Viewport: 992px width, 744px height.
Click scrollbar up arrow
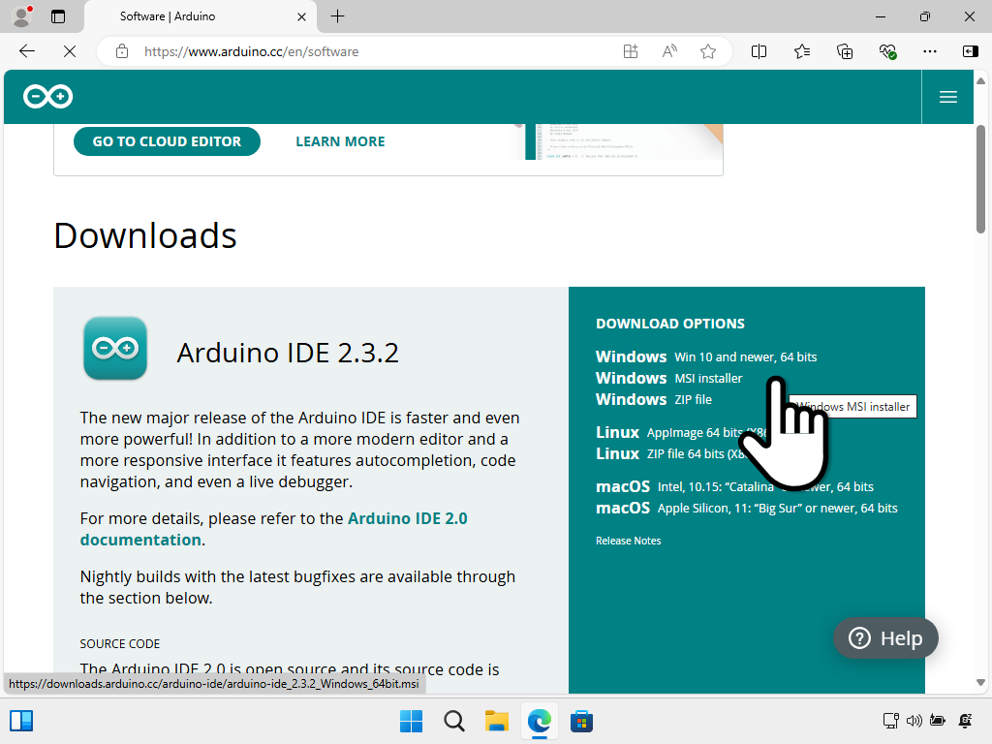(980, 81)
